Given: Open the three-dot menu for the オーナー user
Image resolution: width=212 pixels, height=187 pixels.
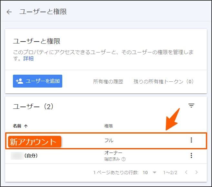Looking at the screenshot, I should pos(191,155).
